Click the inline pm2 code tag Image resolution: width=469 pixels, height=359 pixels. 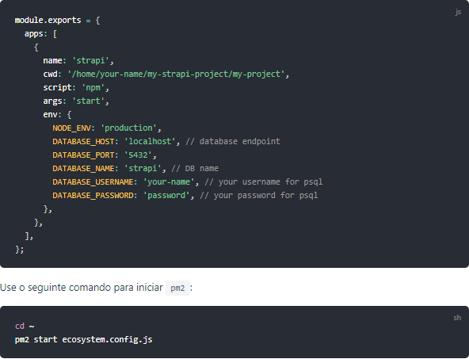pos(177,288)
